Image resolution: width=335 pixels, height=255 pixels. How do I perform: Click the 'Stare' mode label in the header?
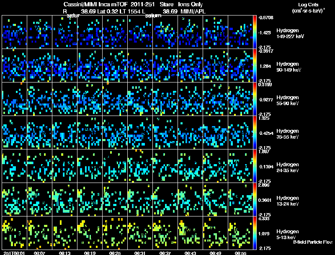(x=166, y=4)
